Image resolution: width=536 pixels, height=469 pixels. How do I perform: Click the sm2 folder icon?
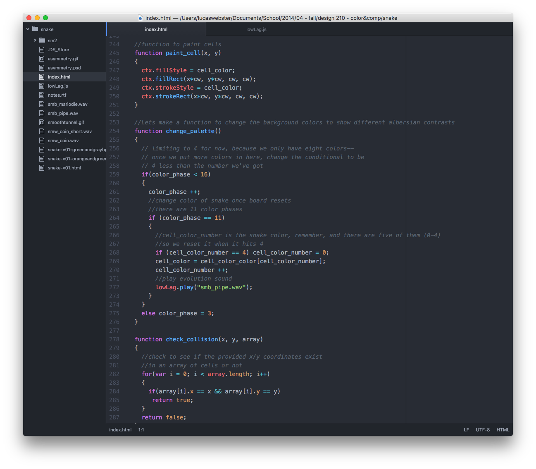pyautogui.click(x=42, y=40)
